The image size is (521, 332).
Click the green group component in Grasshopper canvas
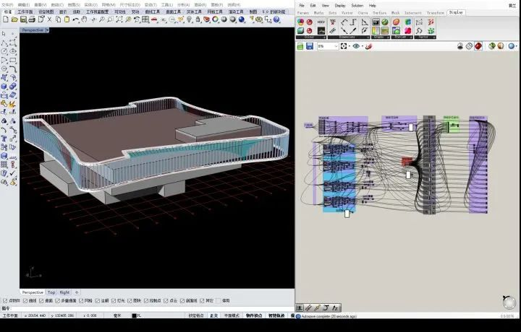[451, 126]
